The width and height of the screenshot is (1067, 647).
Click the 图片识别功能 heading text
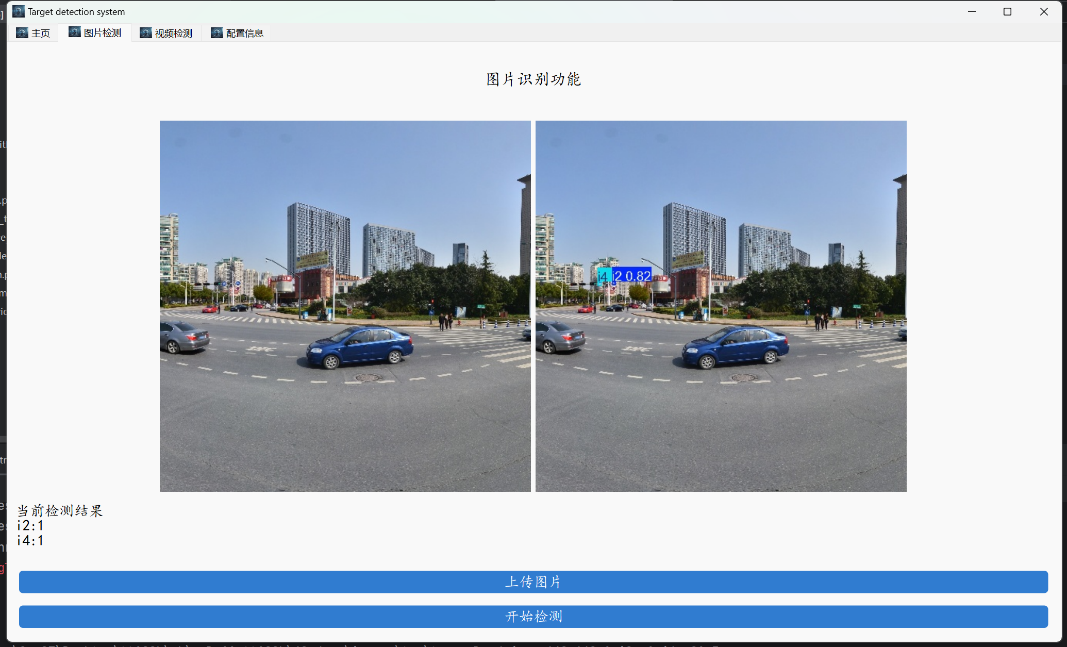pos(533,79)
